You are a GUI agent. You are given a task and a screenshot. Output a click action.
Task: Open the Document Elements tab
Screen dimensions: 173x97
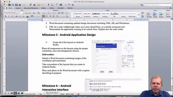pos(31,8)
